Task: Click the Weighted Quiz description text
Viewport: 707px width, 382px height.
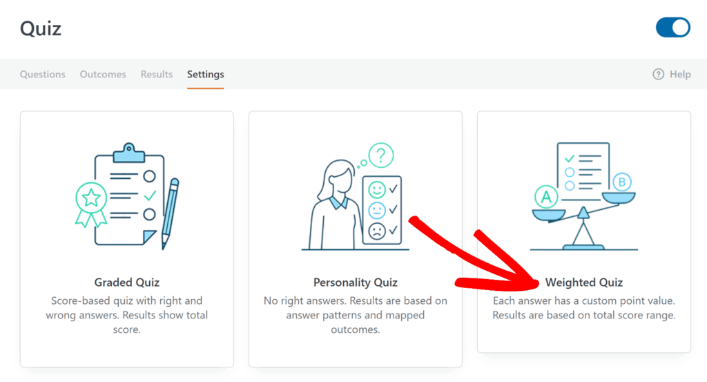Action: pos(584,308)
